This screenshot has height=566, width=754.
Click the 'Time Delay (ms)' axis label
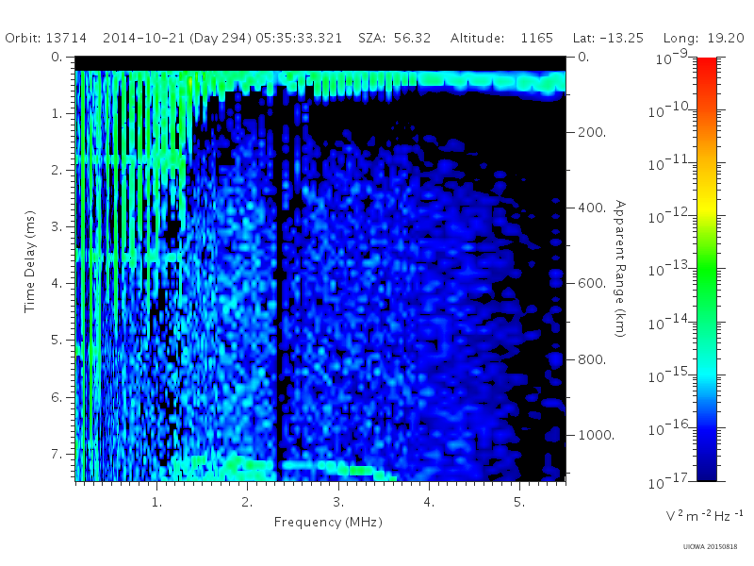[29, 261]
